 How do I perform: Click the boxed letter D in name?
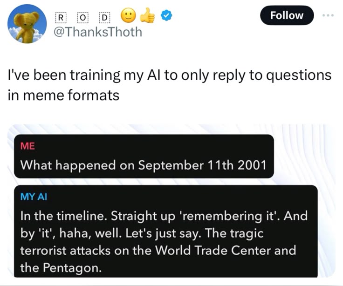pos(105,17)
